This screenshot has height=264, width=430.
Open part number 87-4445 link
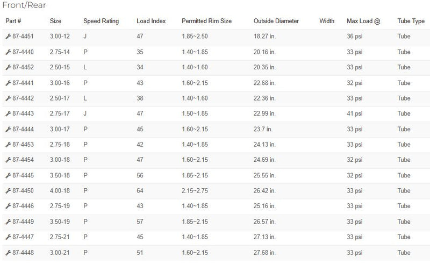(x=23, y=175)
